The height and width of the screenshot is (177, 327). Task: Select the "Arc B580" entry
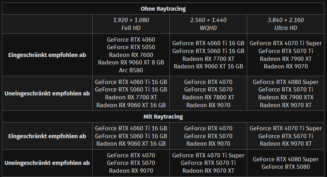click(x=131, y=70)
